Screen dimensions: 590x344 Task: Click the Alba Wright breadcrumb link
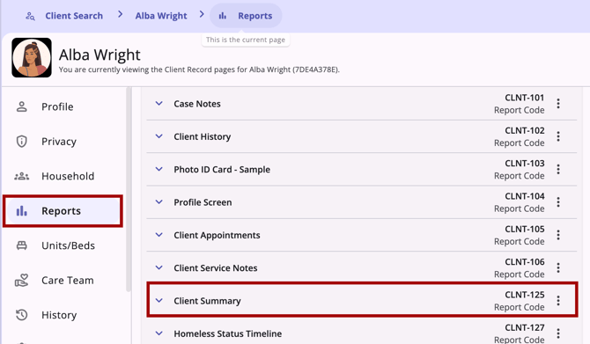click(x=161, y=16)
